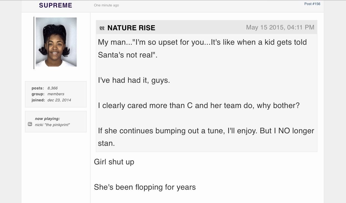The height and width of the screenshot is (203, 346).
Task: Click the quoted line starting 'My man...'
Action: [202, 42]
